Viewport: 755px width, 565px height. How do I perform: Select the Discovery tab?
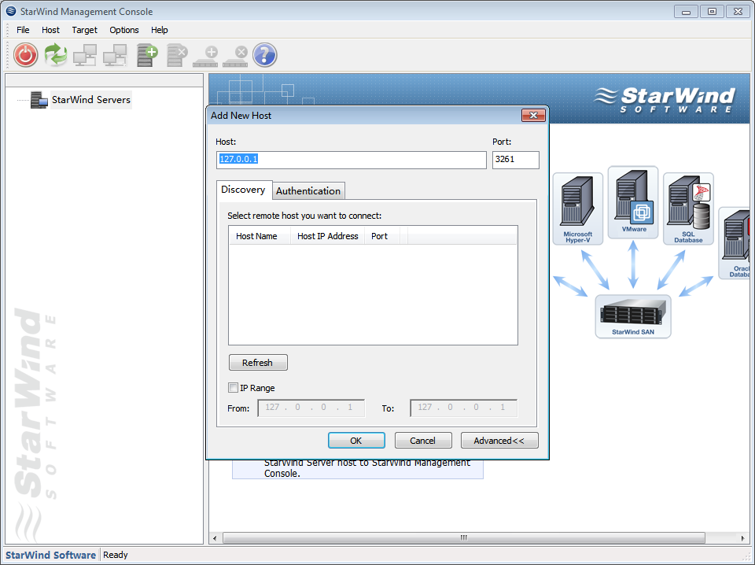(x=243, y=190)
